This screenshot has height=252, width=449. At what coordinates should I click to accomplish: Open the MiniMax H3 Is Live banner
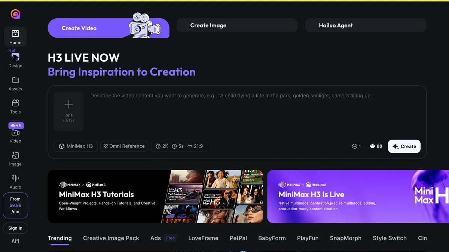click(x=358, y=196)
